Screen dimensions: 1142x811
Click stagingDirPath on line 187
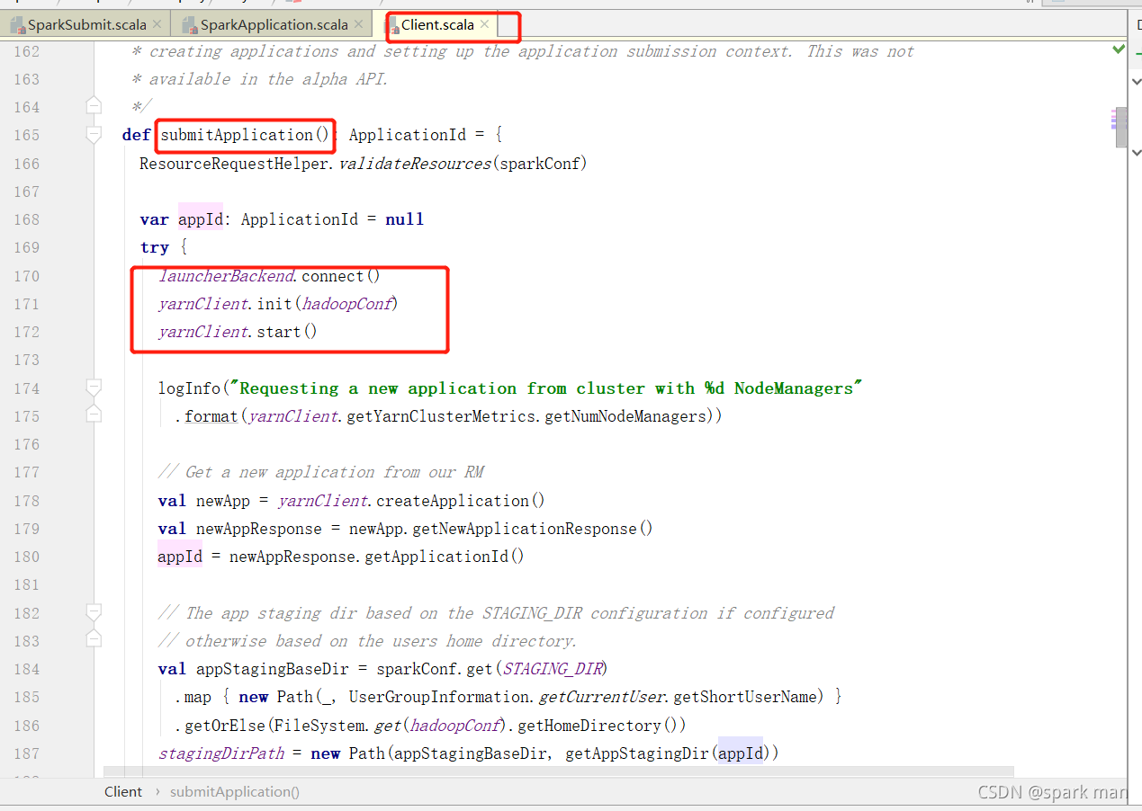221,753
